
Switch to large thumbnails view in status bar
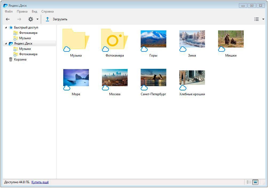[x=255, y=182]
